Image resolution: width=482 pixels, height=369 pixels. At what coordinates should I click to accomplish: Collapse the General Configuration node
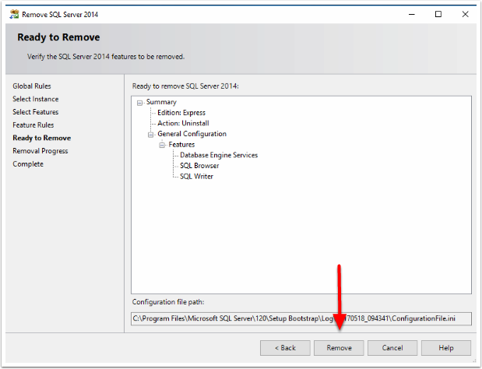click(150, 135)
